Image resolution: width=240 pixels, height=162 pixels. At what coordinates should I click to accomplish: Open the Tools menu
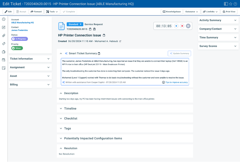coord(52,12)
